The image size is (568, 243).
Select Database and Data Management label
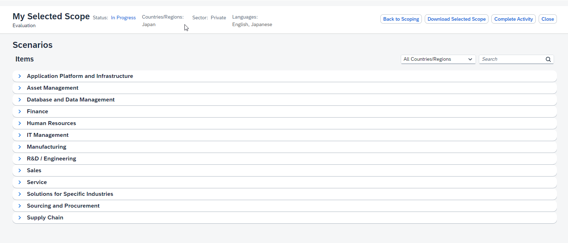pyautogui.click(x=71, y=100)
